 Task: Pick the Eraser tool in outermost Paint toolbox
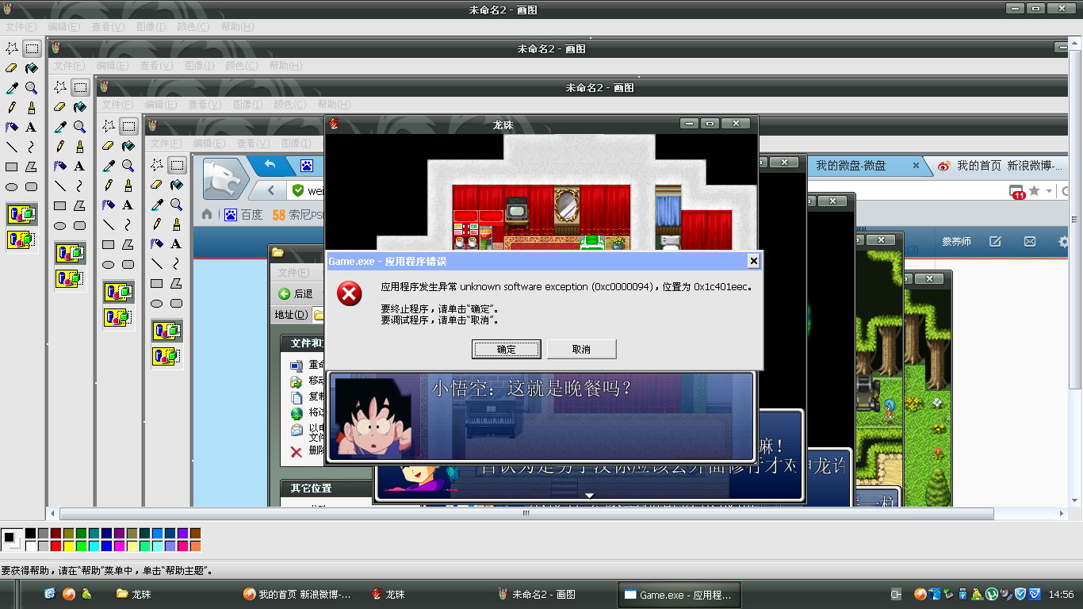click(12, 68)
